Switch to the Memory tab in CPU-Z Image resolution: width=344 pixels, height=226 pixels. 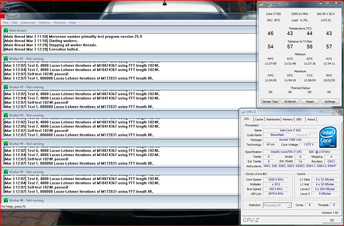coord(288,119)
